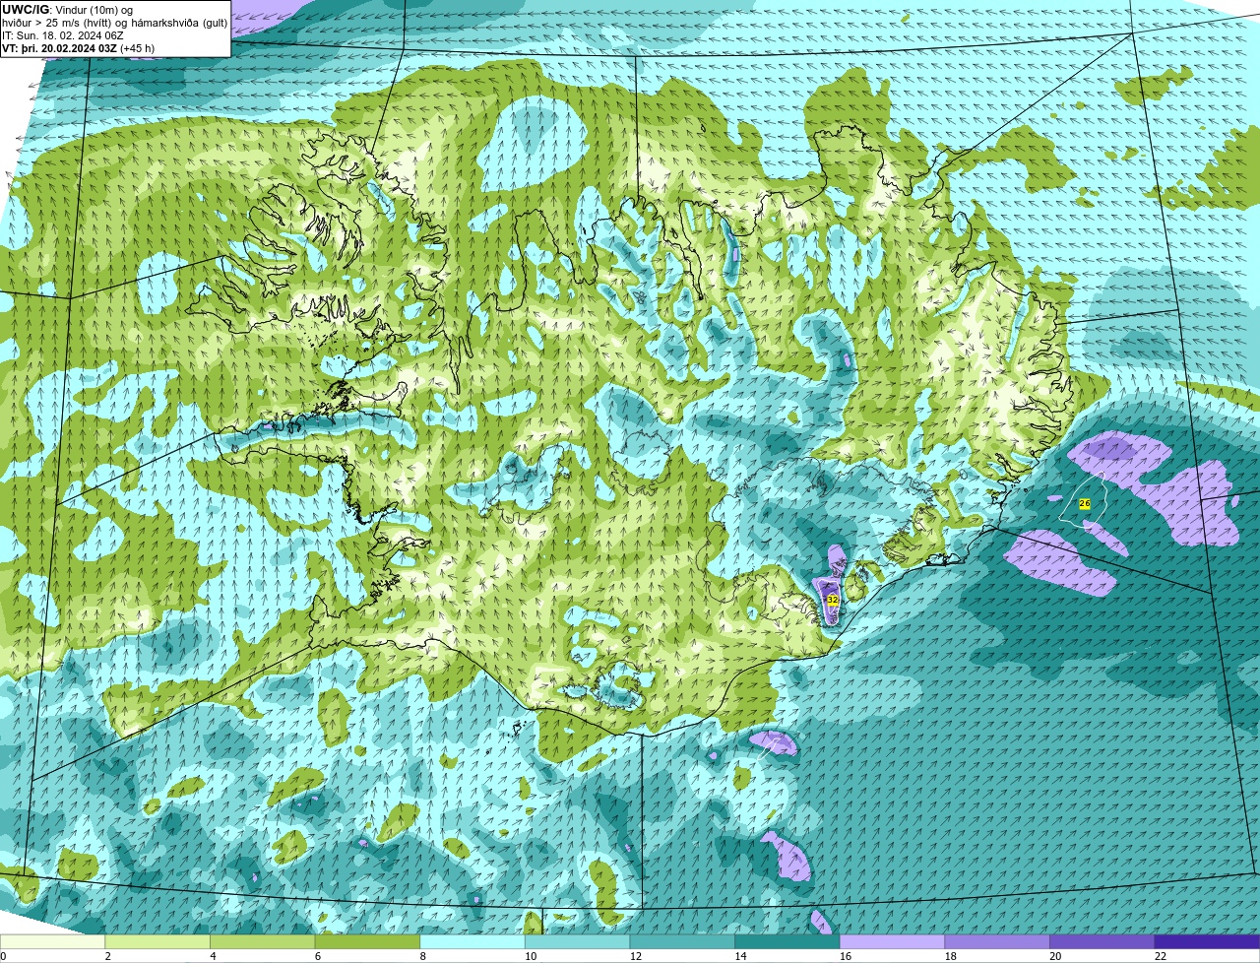Click the initial time 'IT: Sun. 18. 02. 2024 06Z'
The width and height of the screenshot is (1260, 963).
(62, 35)
